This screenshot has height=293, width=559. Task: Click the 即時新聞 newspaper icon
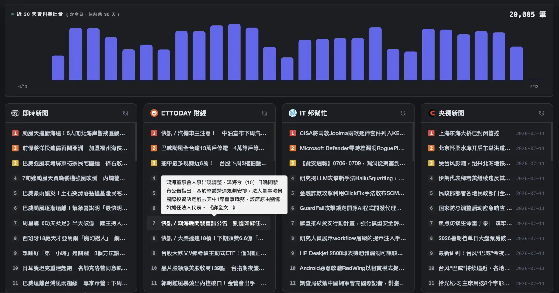(x=15, y=113)
